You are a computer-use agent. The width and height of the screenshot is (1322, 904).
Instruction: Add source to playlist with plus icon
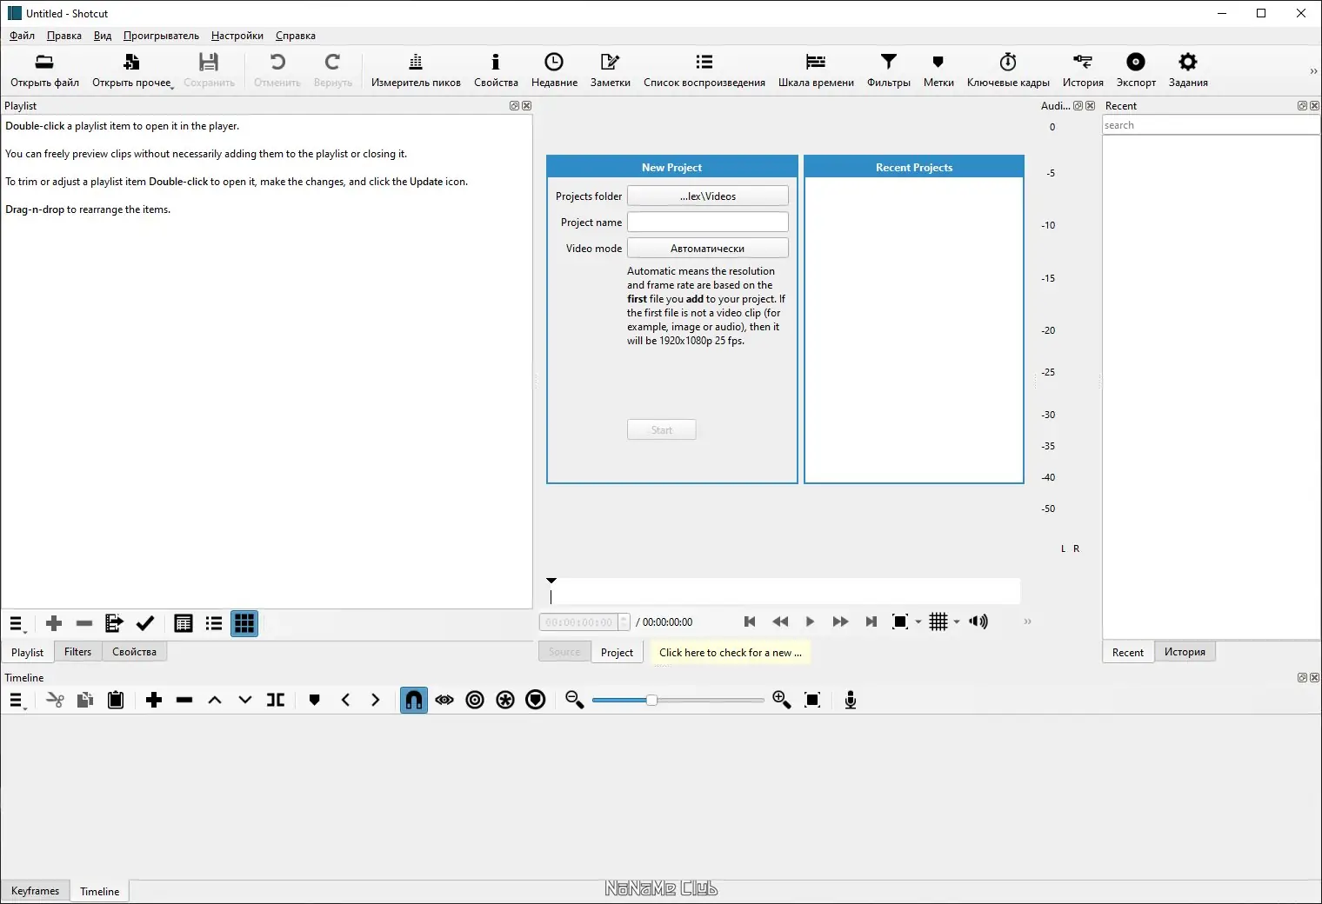54,623
